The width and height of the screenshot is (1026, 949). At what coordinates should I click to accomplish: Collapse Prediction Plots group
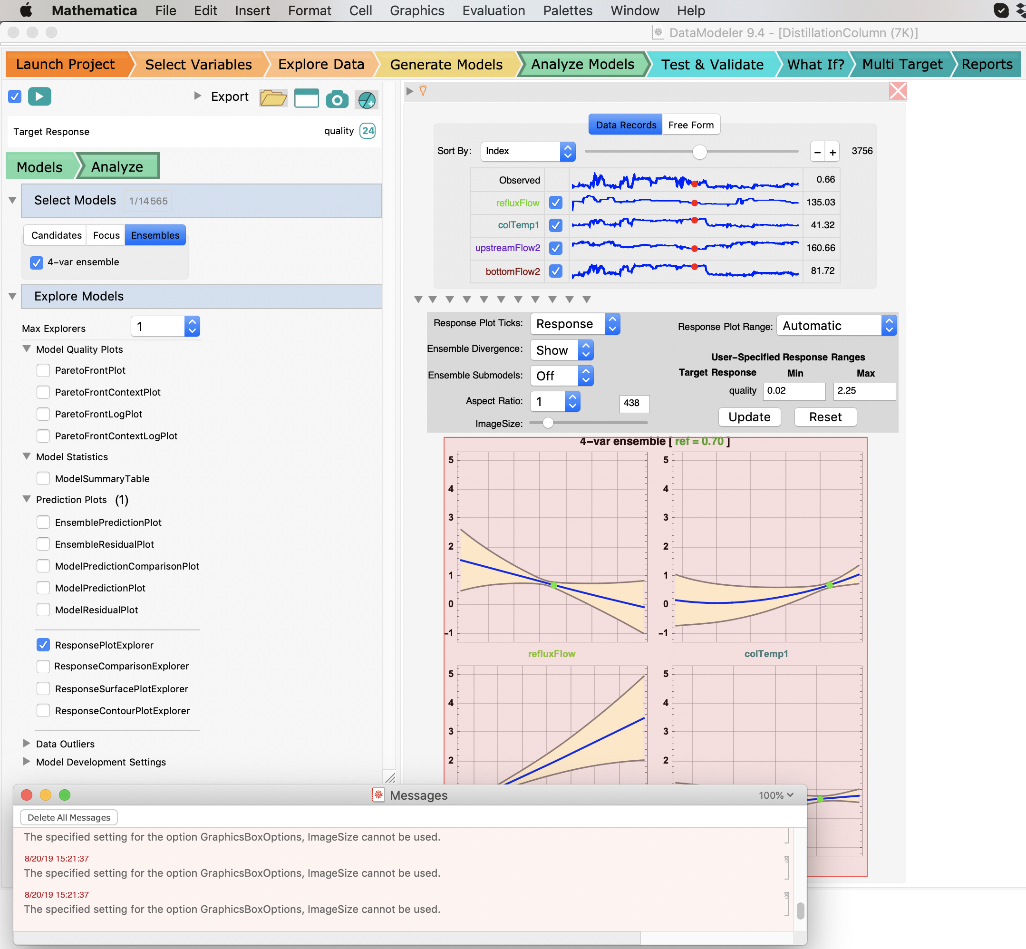[x=27, y=499]
